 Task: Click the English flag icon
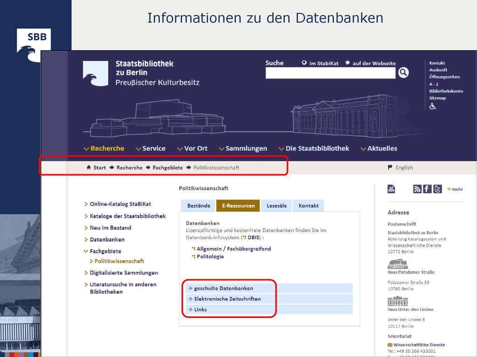tap(390, 167)
